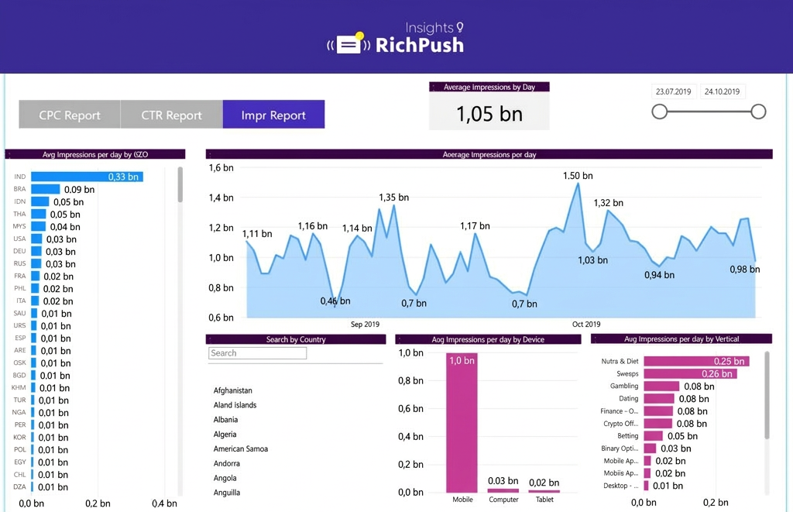
Task: Click the Insights lightbulb icon
Action: point(460,27)
